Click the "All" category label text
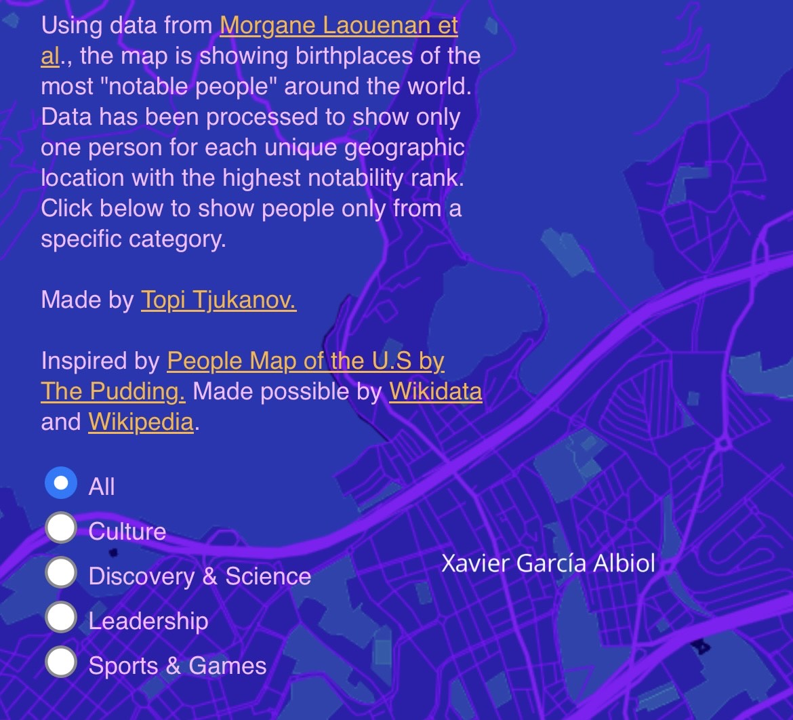Image resolution: width=793 pixels, height=720 pixels. tap(102, 487)
